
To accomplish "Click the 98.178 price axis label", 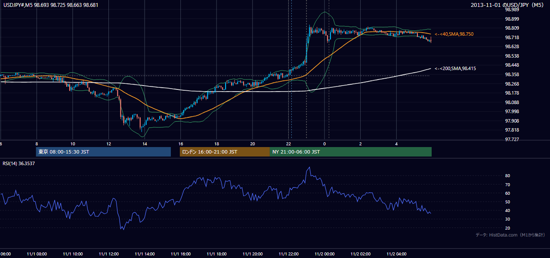I will tap(511, 93).
